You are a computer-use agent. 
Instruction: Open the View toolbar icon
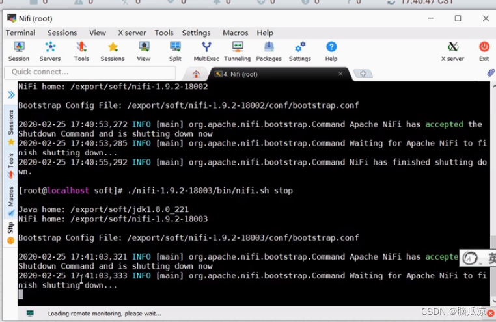point(144,51)
